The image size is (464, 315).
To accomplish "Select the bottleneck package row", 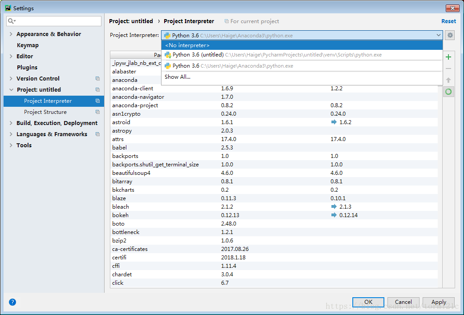I will pyautogui.click(x=274, y=232).
